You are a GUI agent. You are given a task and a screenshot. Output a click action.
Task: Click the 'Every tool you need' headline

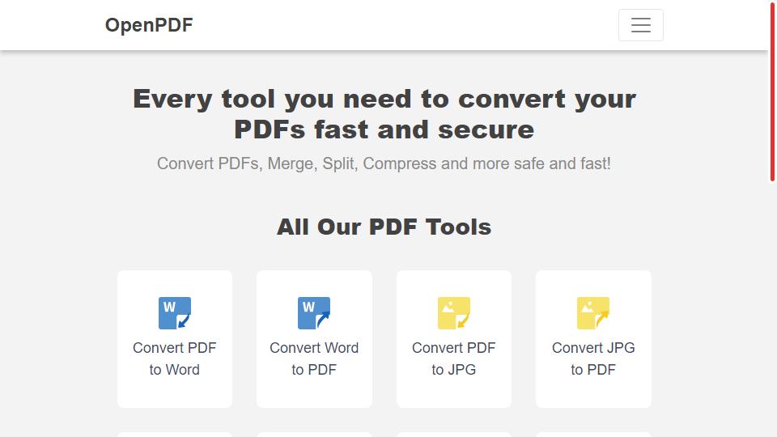pyautogui.click(x=384, y=114)
